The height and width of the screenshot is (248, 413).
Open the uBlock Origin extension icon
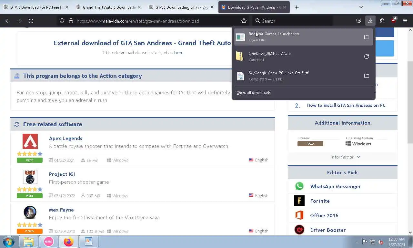(394, 20)
